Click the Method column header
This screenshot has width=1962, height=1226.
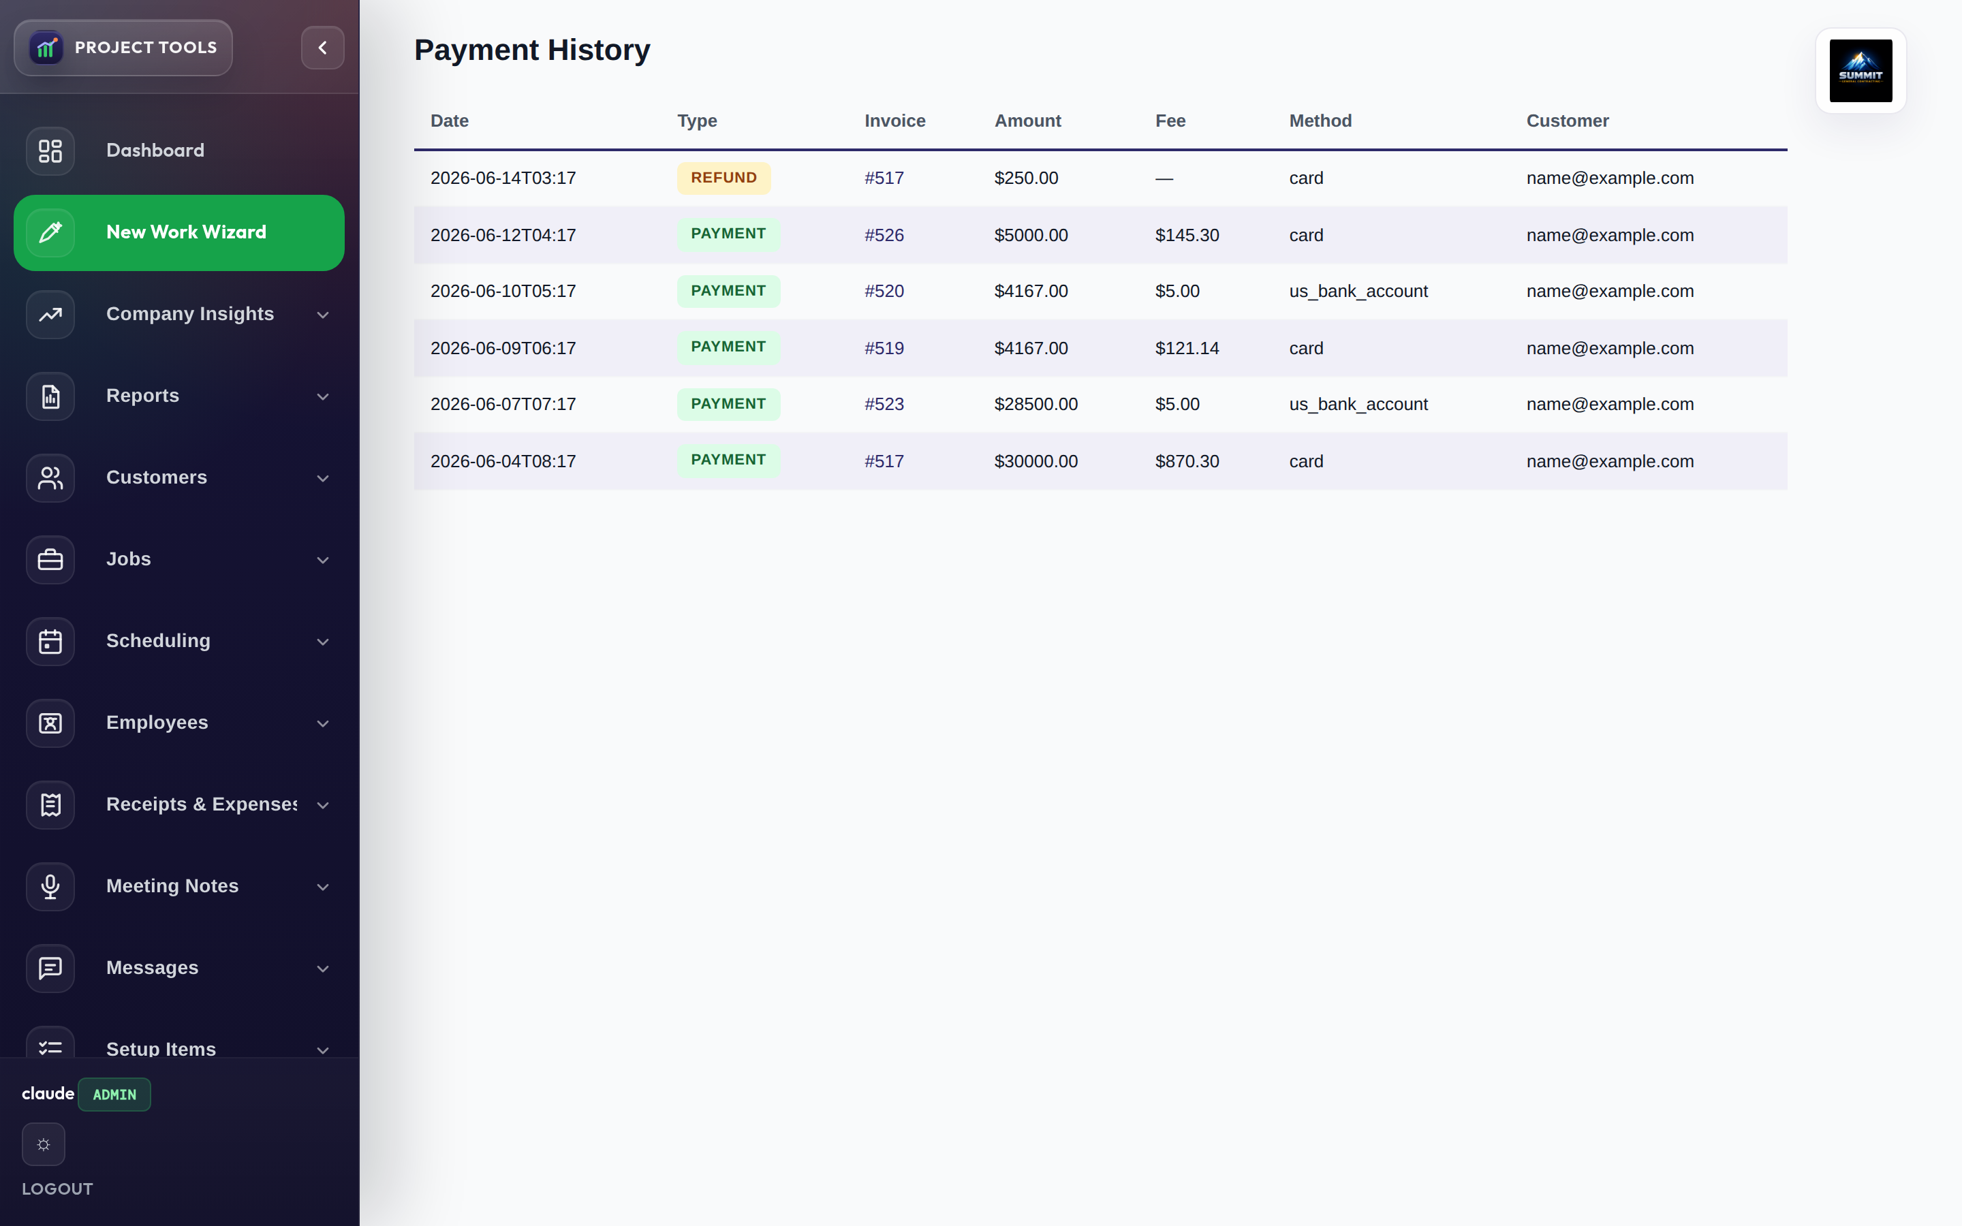(x=1320, y=121)
